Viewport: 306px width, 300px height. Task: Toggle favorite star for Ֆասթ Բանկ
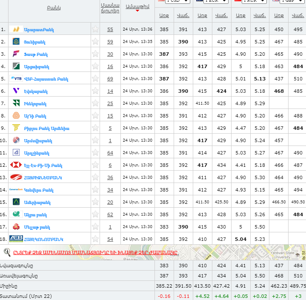tap(95, 54)
